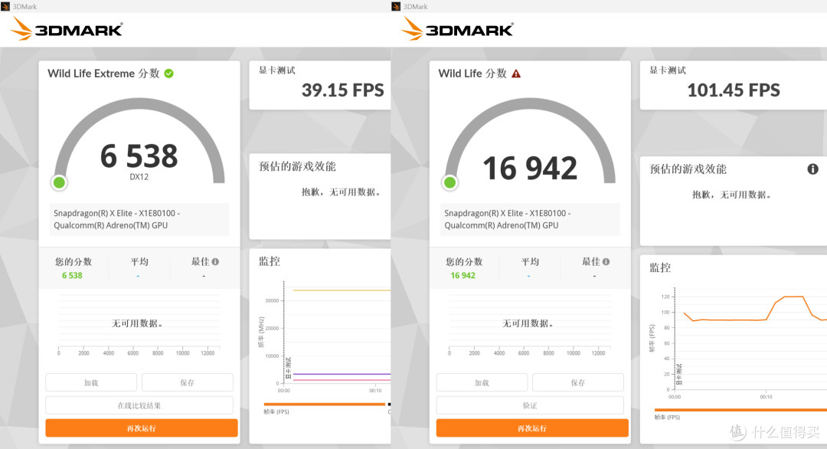Click 平均 label in Wild Life panel

point(530,262)
